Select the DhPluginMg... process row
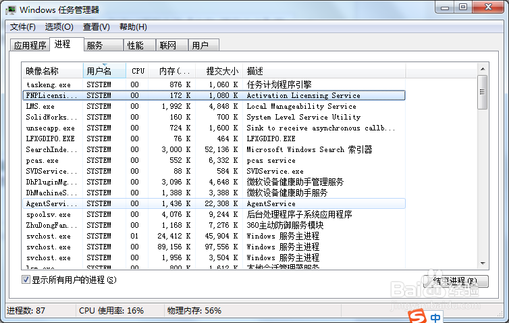Viewport: 509px width, 323px height. (214, 182)
